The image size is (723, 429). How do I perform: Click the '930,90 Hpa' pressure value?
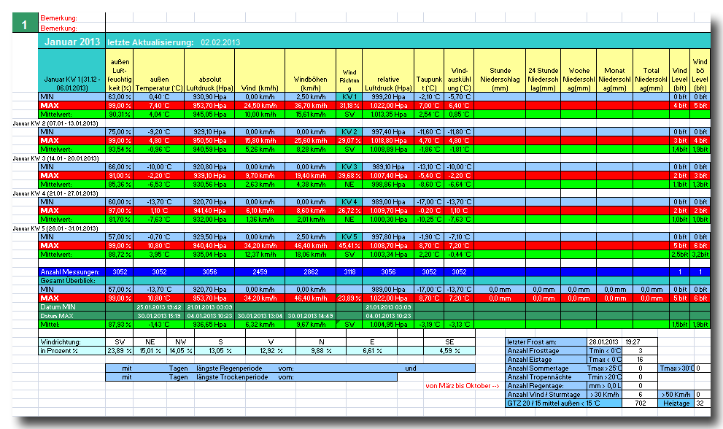point(210,97)
